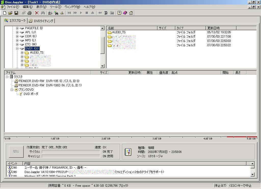Screen dimensions: 261x189
Task: Click the help question mark icon
Action: [x=119, y=13]
